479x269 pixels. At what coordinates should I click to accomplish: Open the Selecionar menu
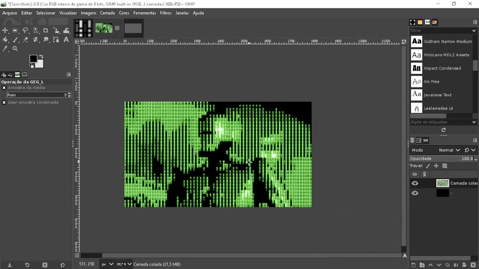(x=46, y=13)
